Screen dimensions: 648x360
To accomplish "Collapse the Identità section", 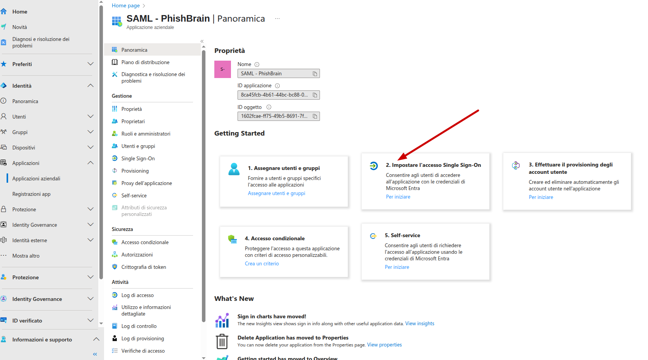I will 91,86.
